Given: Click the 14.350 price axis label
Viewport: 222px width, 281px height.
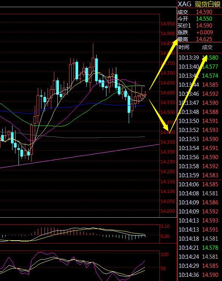Looking at the screenshot, I should point(168,142).
